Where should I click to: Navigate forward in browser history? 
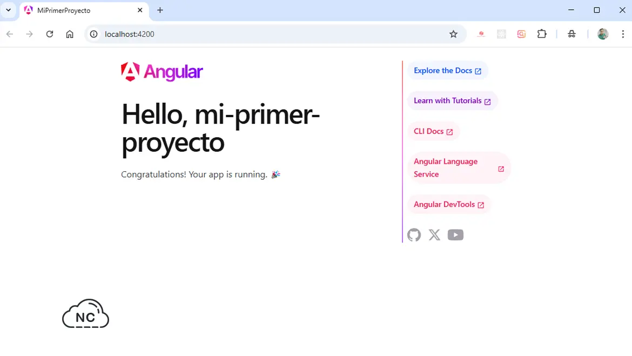29,34
